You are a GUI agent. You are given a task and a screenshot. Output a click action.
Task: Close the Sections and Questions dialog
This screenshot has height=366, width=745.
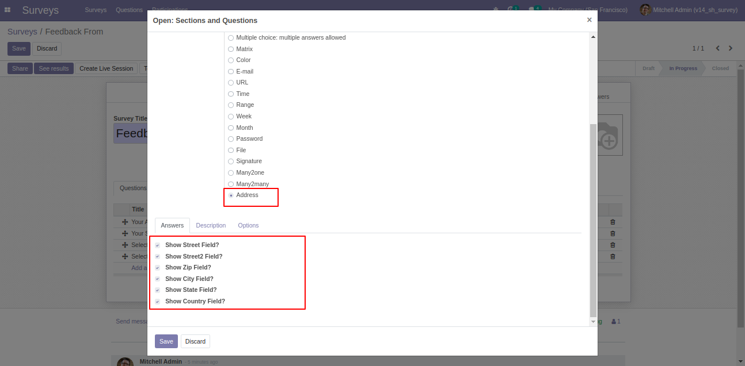pyautogui.click(x=589, y=20)
